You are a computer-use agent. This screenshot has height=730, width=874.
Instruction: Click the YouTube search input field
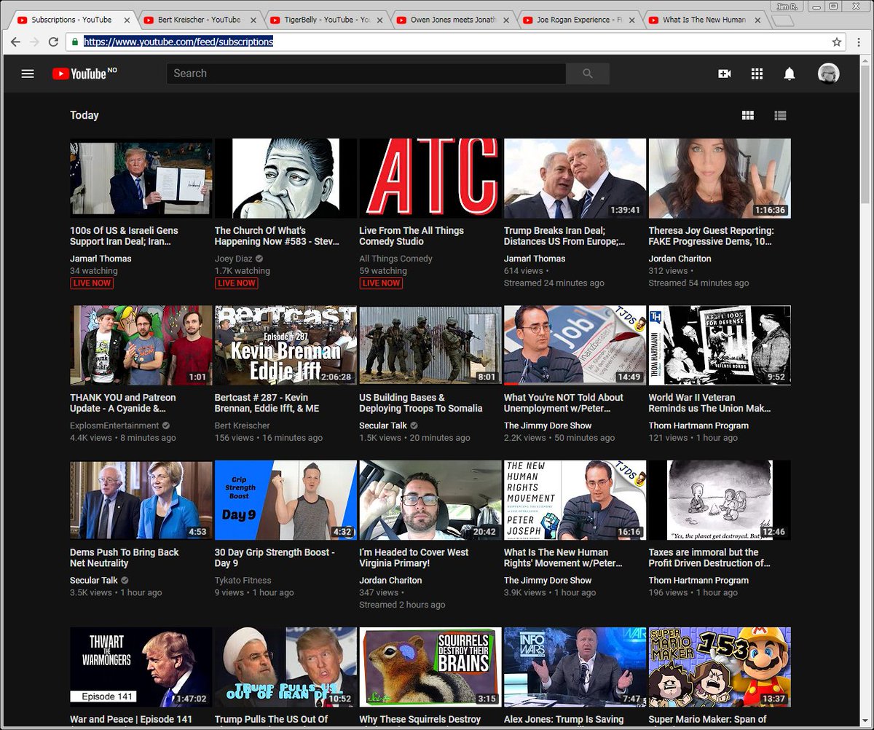tap(366, 74)
